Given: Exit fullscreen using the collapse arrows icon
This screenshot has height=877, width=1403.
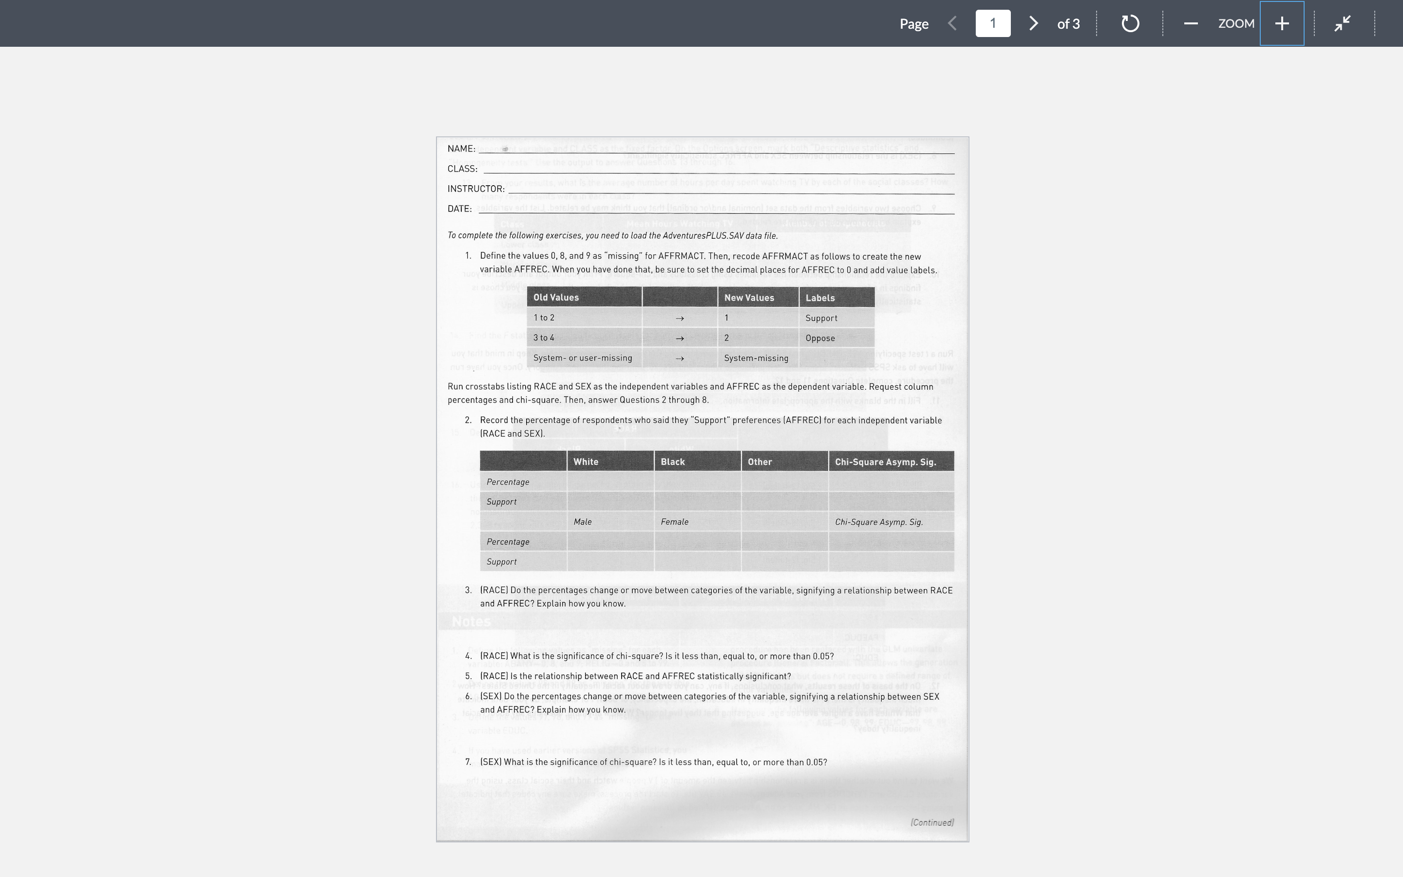Looking at the screenshot, I should [1343, 24].
